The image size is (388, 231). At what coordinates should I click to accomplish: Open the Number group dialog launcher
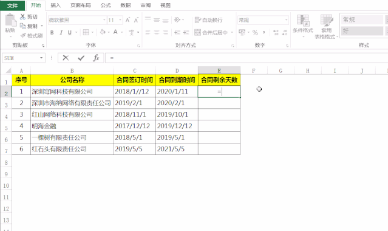tap(287, 46)
